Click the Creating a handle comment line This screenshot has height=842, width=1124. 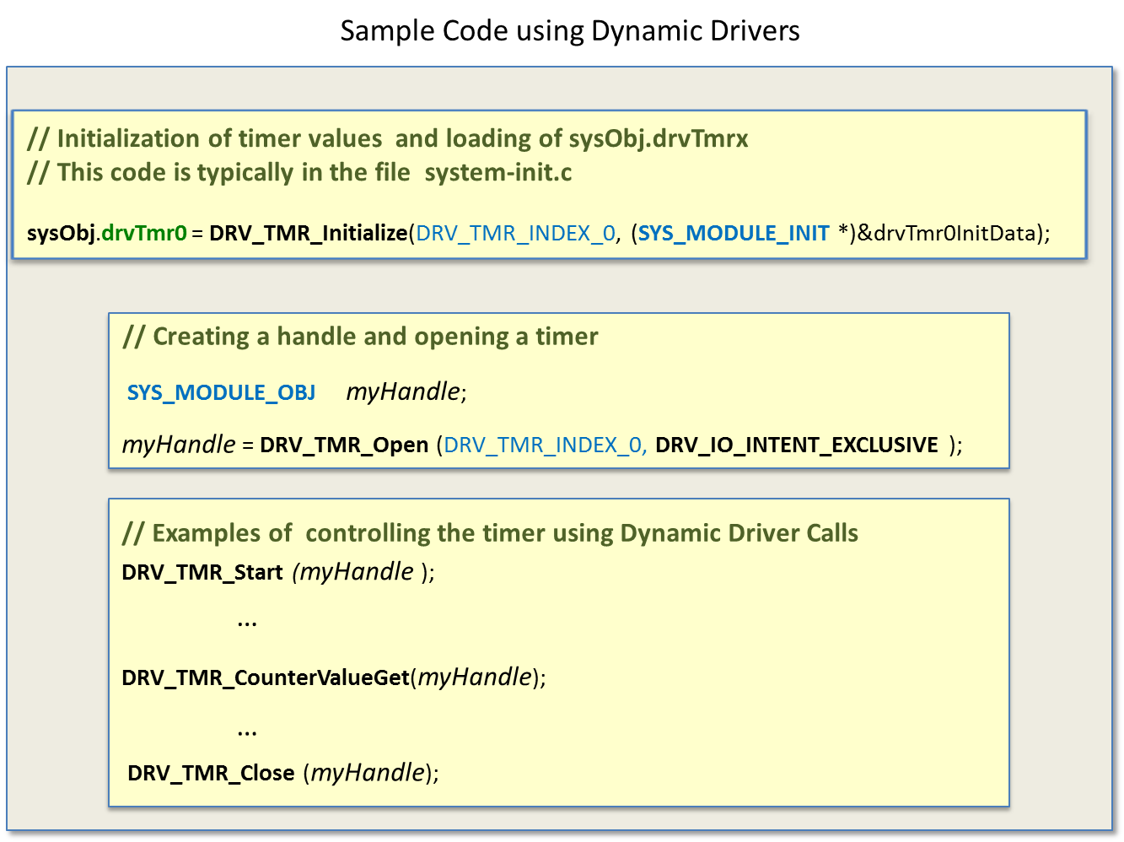pyautogui.click(x=362, y=336)
